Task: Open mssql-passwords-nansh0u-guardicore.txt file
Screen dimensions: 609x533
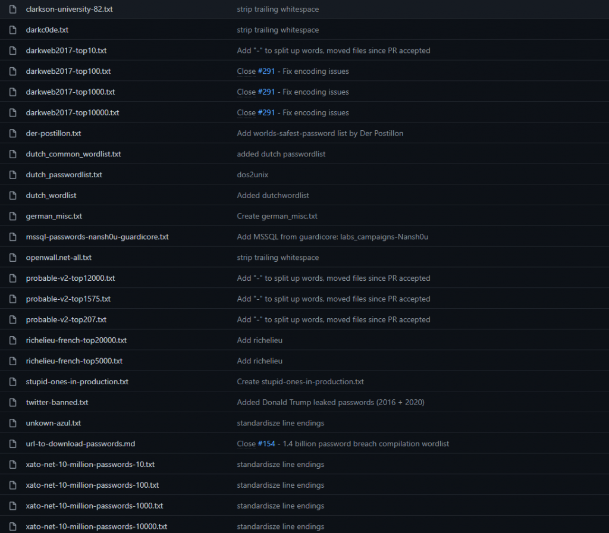Action: [97, 237]
